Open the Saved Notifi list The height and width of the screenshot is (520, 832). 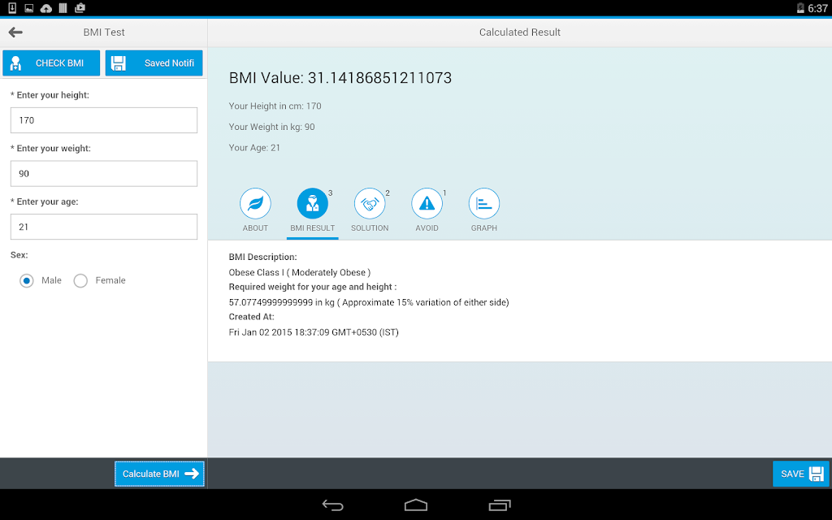(154, 63)
